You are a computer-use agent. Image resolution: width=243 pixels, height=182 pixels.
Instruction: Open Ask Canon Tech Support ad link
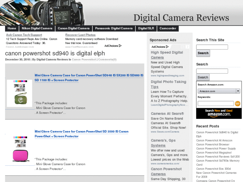click(24, 35)
